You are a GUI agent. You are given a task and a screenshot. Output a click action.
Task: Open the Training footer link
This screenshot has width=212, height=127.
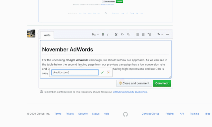194,114
